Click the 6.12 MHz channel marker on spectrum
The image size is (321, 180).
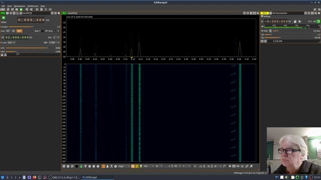click(x=131, y=57)
